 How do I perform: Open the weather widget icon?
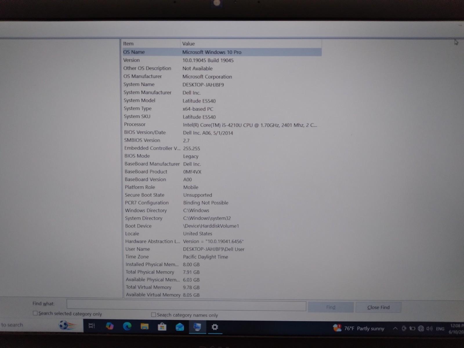[x=337, y=328]
